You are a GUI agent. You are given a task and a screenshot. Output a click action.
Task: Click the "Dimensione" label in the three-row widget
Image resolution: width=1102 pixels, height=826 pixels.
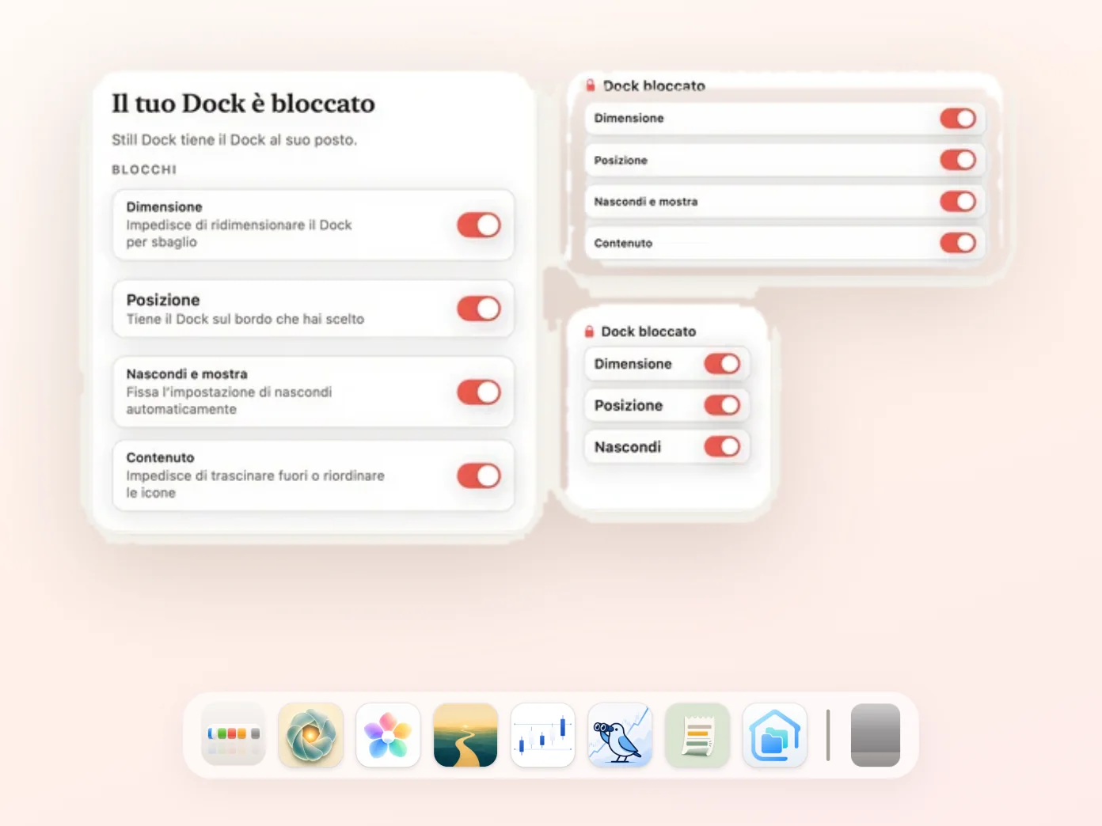tap(633, 364)
